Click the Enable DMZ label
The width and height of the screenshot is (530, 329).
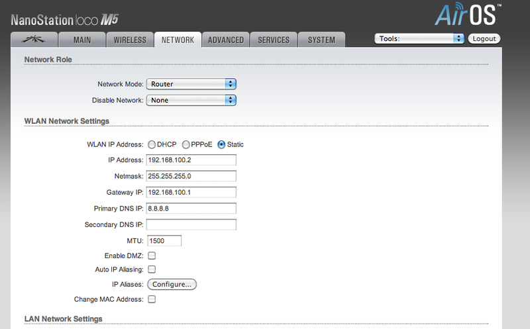pyautogui.click(x=124, y=256)
